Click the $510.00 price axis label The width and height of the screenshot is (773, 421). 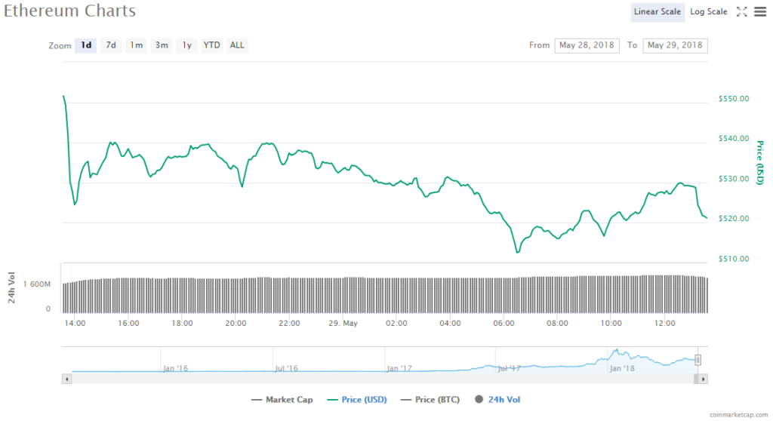[734, 259]
